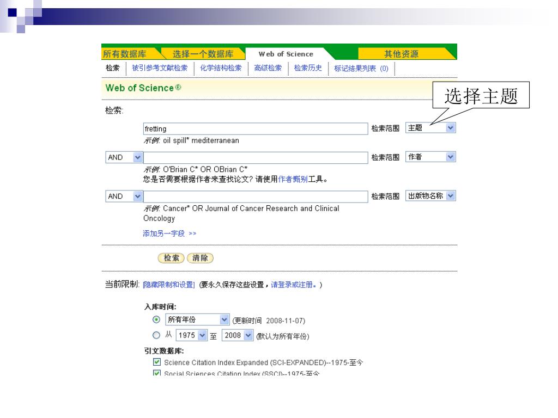Open 被引参考文献检索 search page
558x418 pixels.
[160, 68]
